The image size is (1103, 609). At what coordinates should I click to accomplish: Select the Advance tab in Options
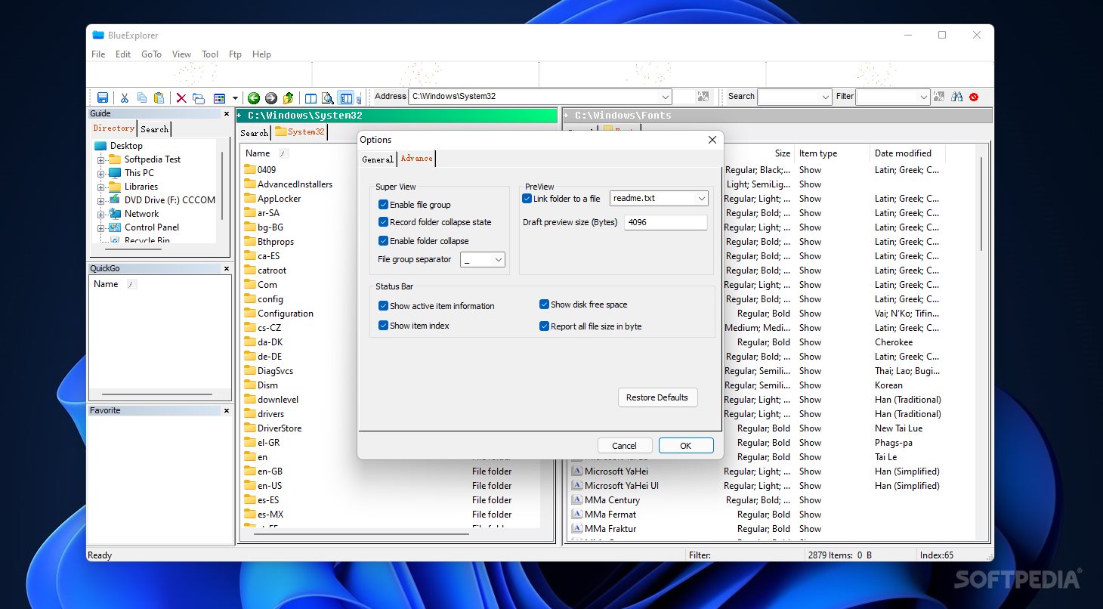click(x=416, y=159)
